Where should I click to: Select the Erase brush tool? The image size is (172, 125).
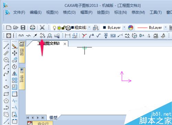coord(14,46)
